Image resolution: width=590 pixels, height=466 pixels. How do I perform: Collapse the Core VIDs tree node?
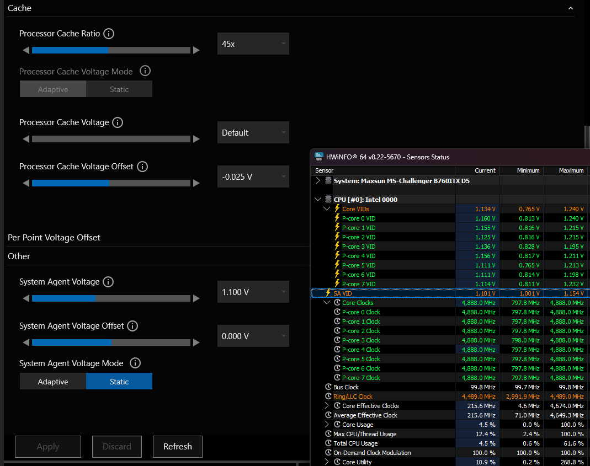pos(327,209)
